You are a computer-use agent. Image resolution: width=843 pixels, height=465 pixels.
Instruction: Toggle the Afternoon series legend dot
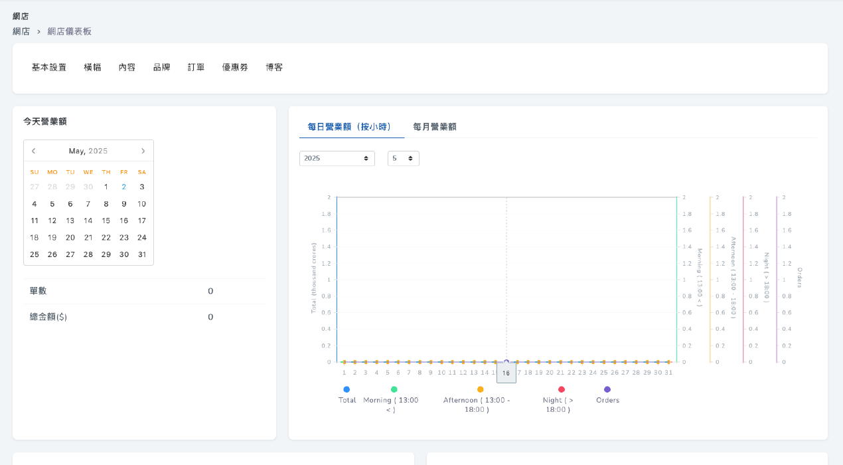coord(480,389)
